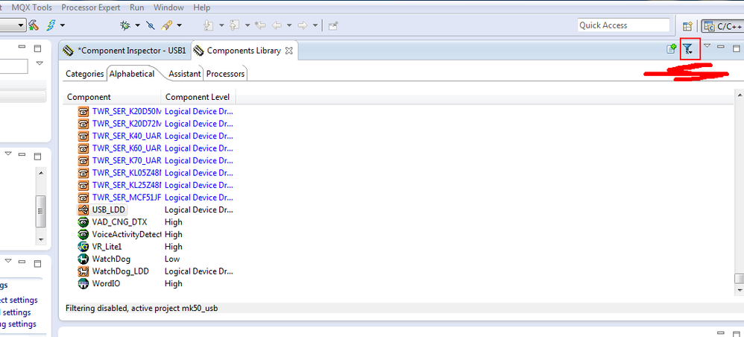The width and height of the screenshot is (744, 337).
Task: Switch to the C/C++ perspective button
Action: pos(722,26)
